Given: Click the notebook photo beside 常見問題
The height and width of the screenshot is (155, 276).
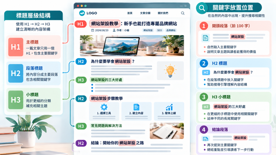Looking at the screenshot, I should tap(167, 131).
